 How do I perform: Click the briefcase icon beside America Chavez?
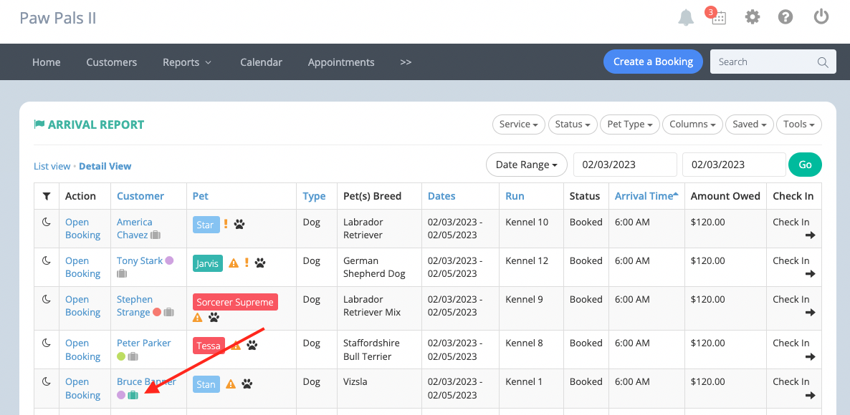point(156,235)
